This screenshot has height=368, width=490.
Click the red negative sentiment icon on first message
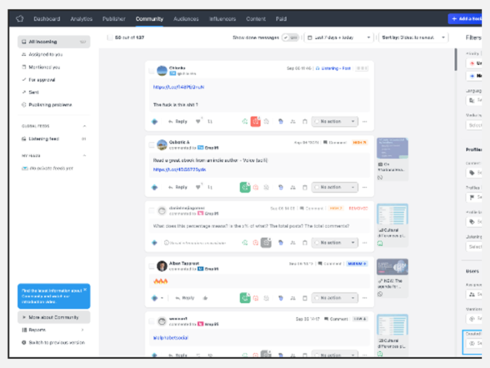coord(255,122)
